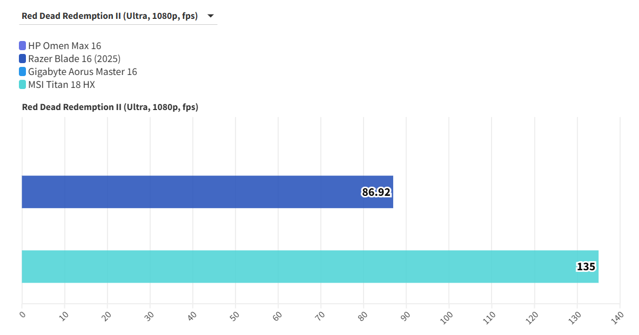This screenshot has height=335, width=639.
Task: Click the 40 tick on the x-axis
Action: [x=192, y=316]
